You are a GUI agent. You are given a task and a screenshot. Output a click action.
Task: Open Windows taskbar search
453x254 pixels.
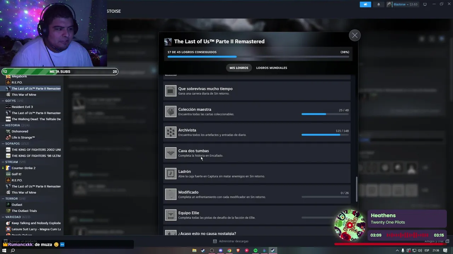[13, 250]
